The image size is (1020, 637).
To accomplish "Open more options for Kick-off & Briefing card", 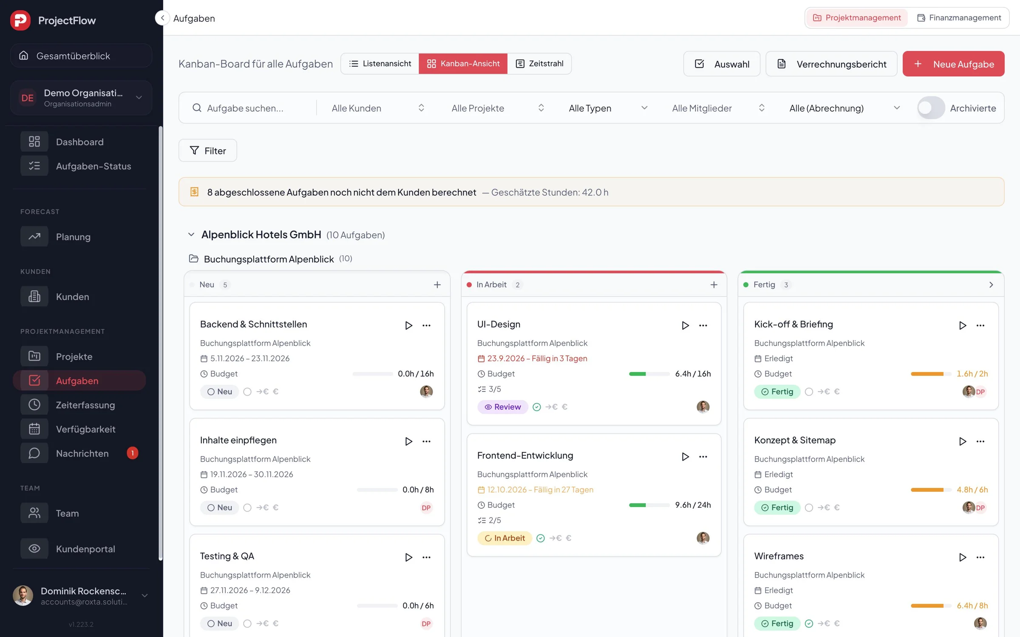I will (980, 325).
